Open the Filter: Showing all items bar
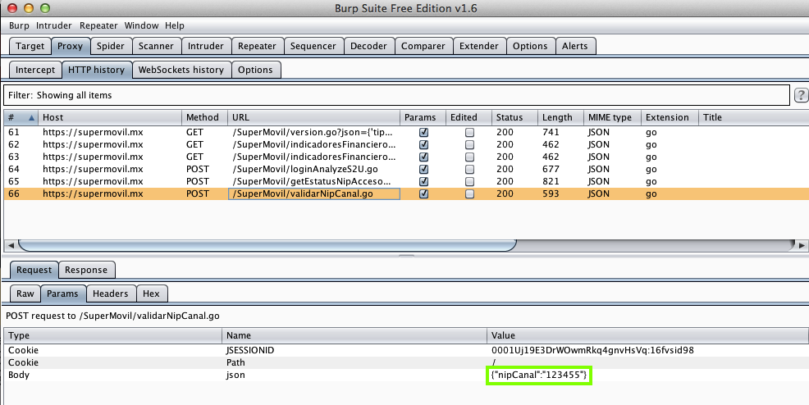809x405 pixels. click(x=395, y=95)
